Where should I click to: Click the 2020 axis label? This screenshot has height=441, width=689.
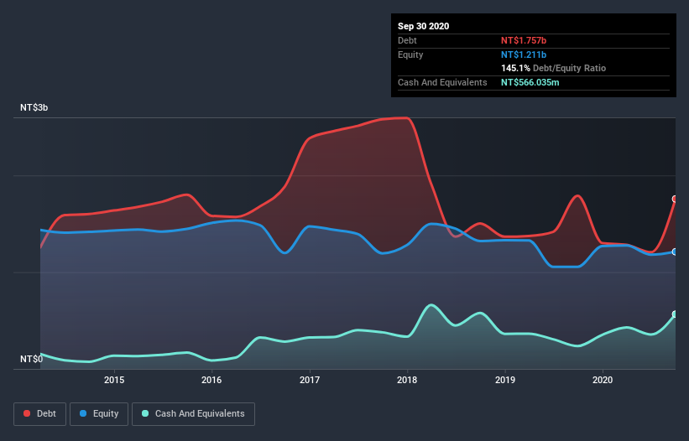(603, 380)
